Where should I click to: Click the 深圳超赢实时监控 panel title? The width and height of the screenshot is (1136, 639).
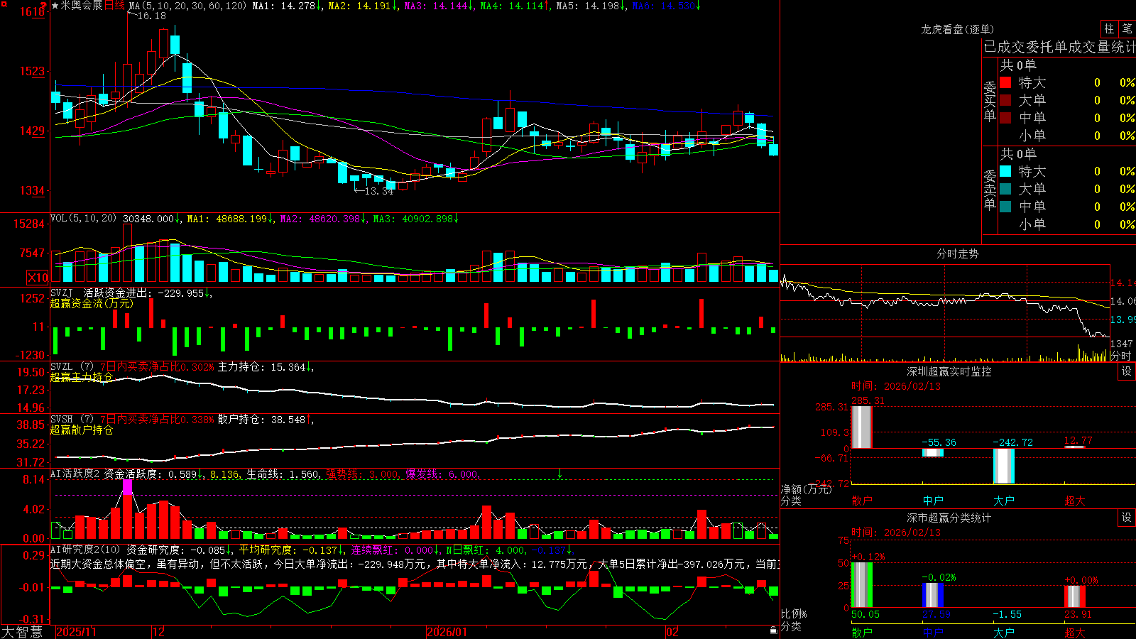[x=949, y=371]
